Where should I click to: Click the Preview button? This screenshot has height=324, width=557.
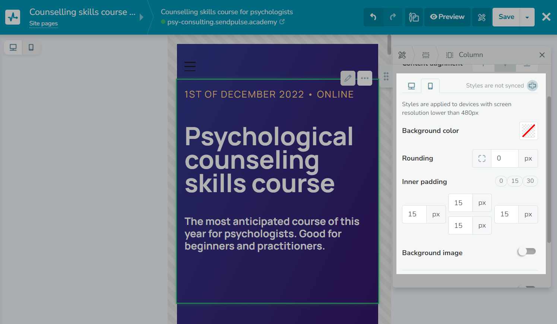447,17
